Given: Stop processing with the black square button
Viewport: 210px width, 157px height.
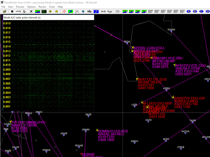Looking at the screenshot, I should point(12,12).
